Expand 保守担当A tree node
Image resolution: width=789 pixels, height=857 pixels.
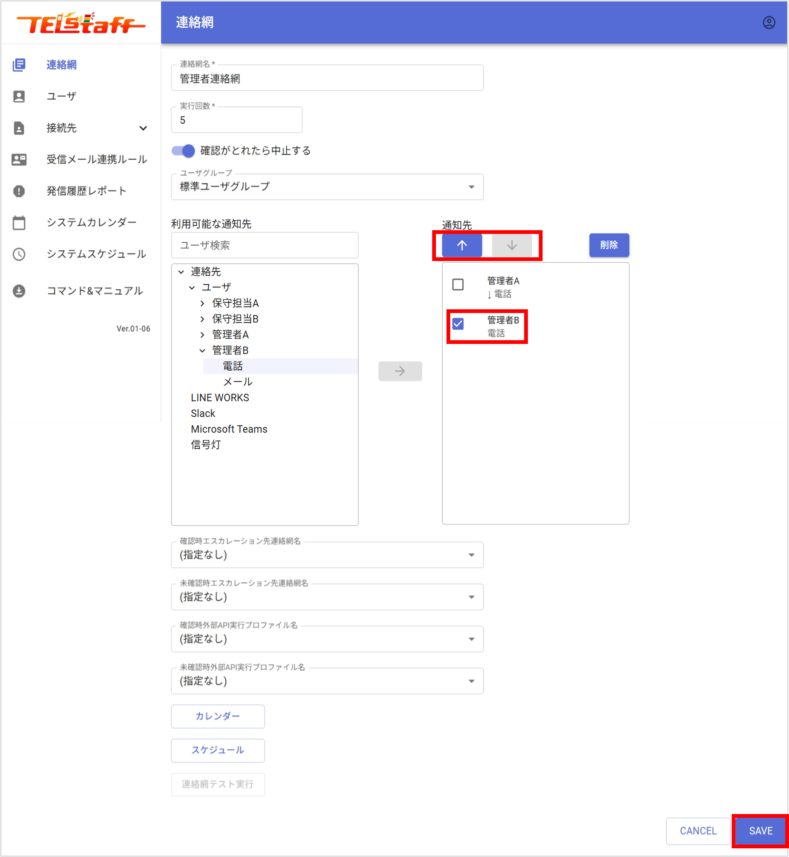click(202, 304)
